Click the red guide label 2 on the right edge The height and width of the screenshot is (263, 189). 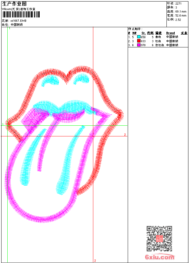125,135
